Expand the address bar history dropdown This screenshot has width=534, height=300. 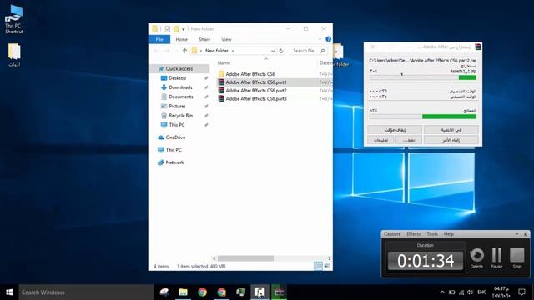tap(273, 51)
